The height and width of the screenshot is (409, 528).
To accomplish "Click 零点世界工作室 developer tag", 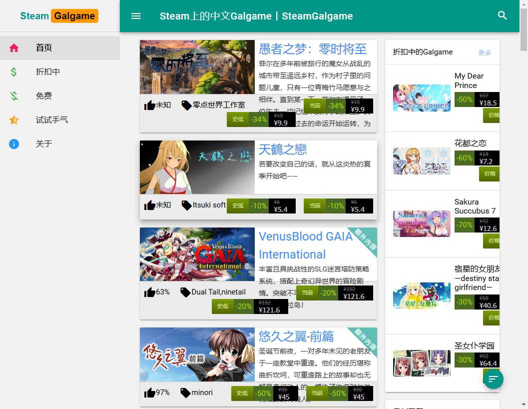I will (x=219, y=105).
